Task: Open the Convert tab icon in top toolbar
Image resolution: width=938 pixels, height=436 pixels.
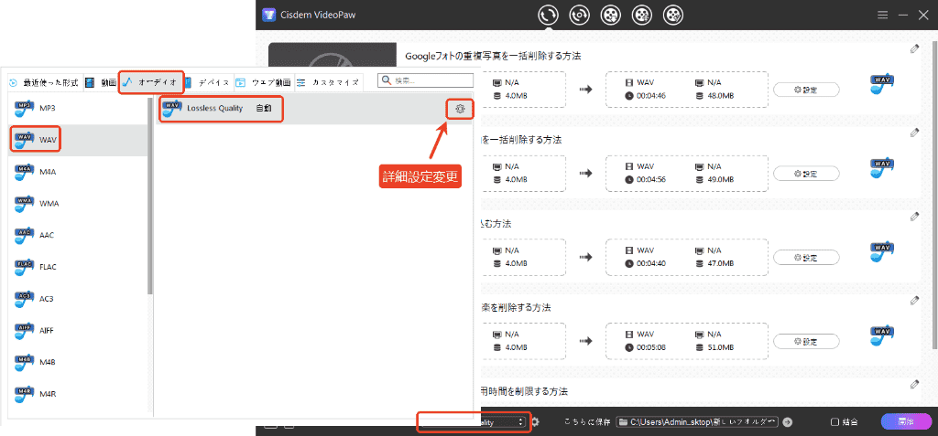Action: [x=548, y=15]
